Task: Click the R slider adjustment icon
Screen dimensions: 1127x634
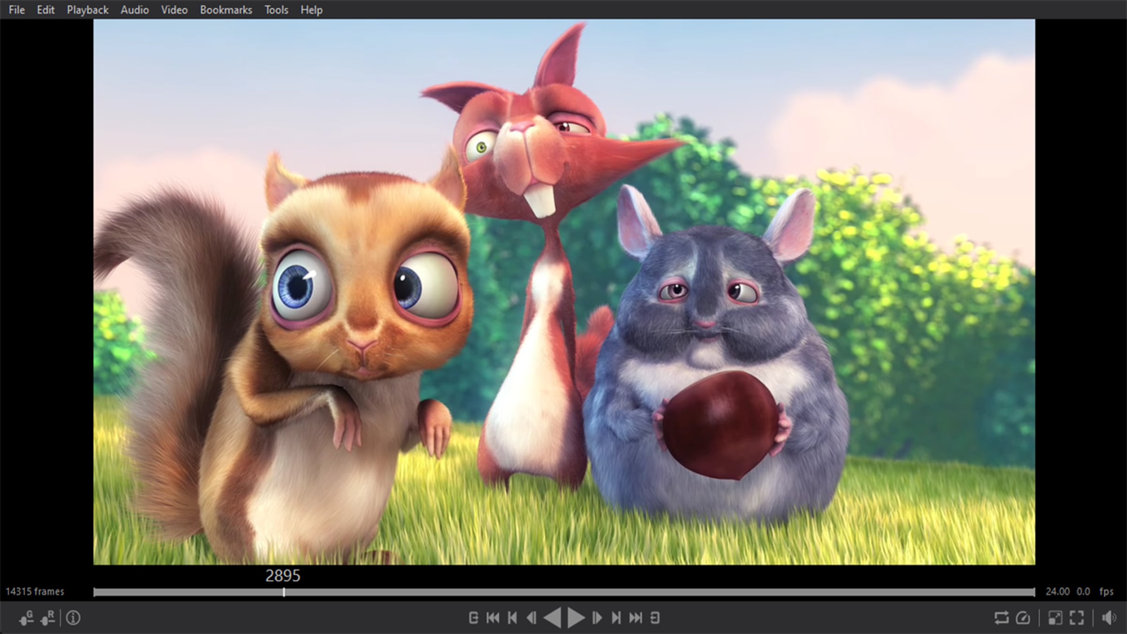Action: pos(47,618)
